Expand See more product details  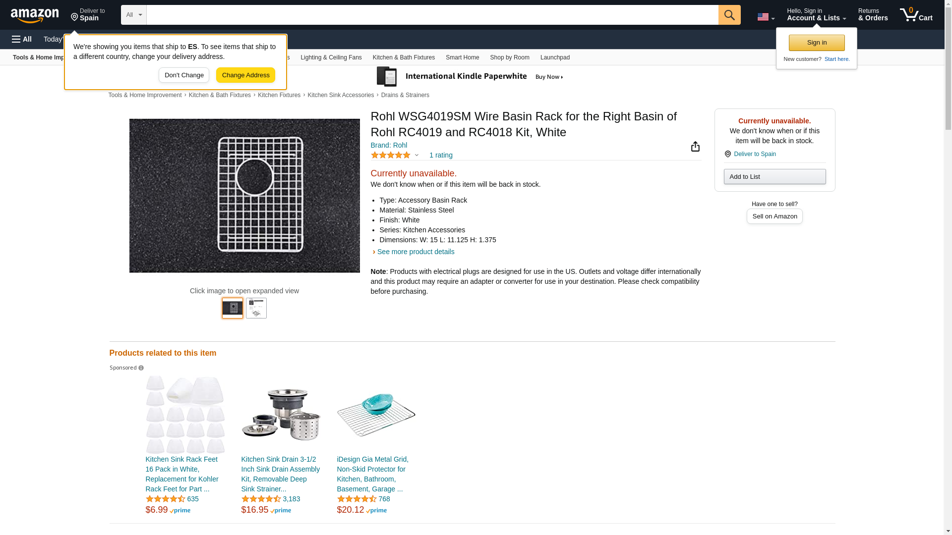click(416, 252)
